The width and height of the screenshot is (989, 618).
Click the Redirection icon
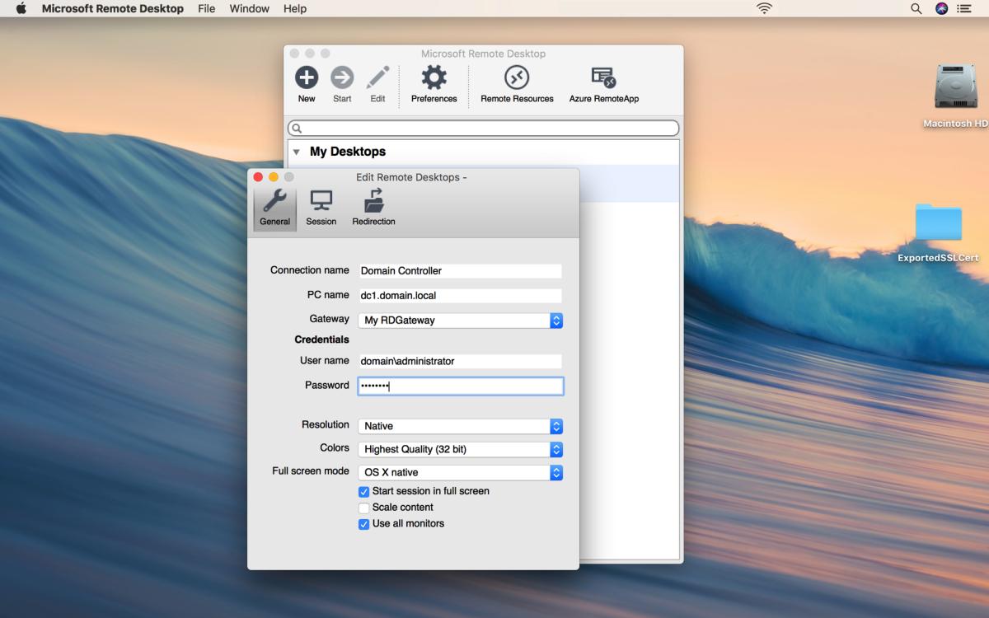[373, 204]
